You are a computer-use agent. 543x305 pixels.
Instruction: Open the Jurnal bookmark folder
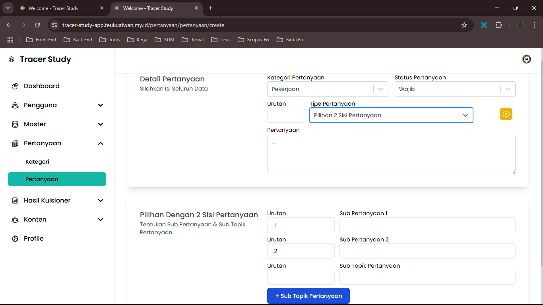point(193,40)
